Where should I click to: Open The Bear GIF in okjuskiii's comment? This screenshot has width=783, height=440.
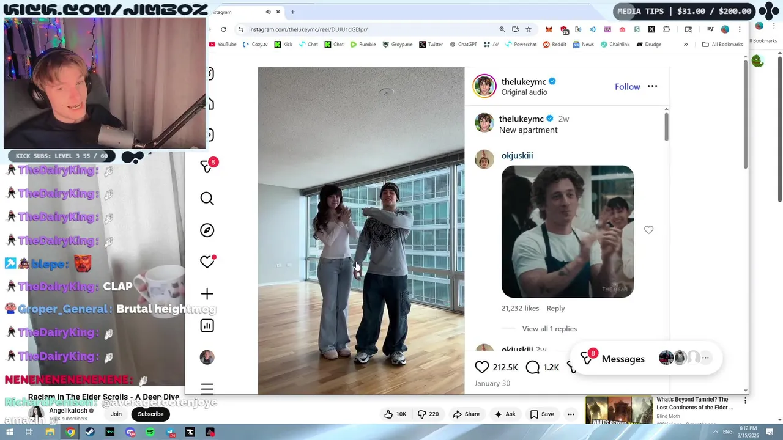click(x=568, y=232)
